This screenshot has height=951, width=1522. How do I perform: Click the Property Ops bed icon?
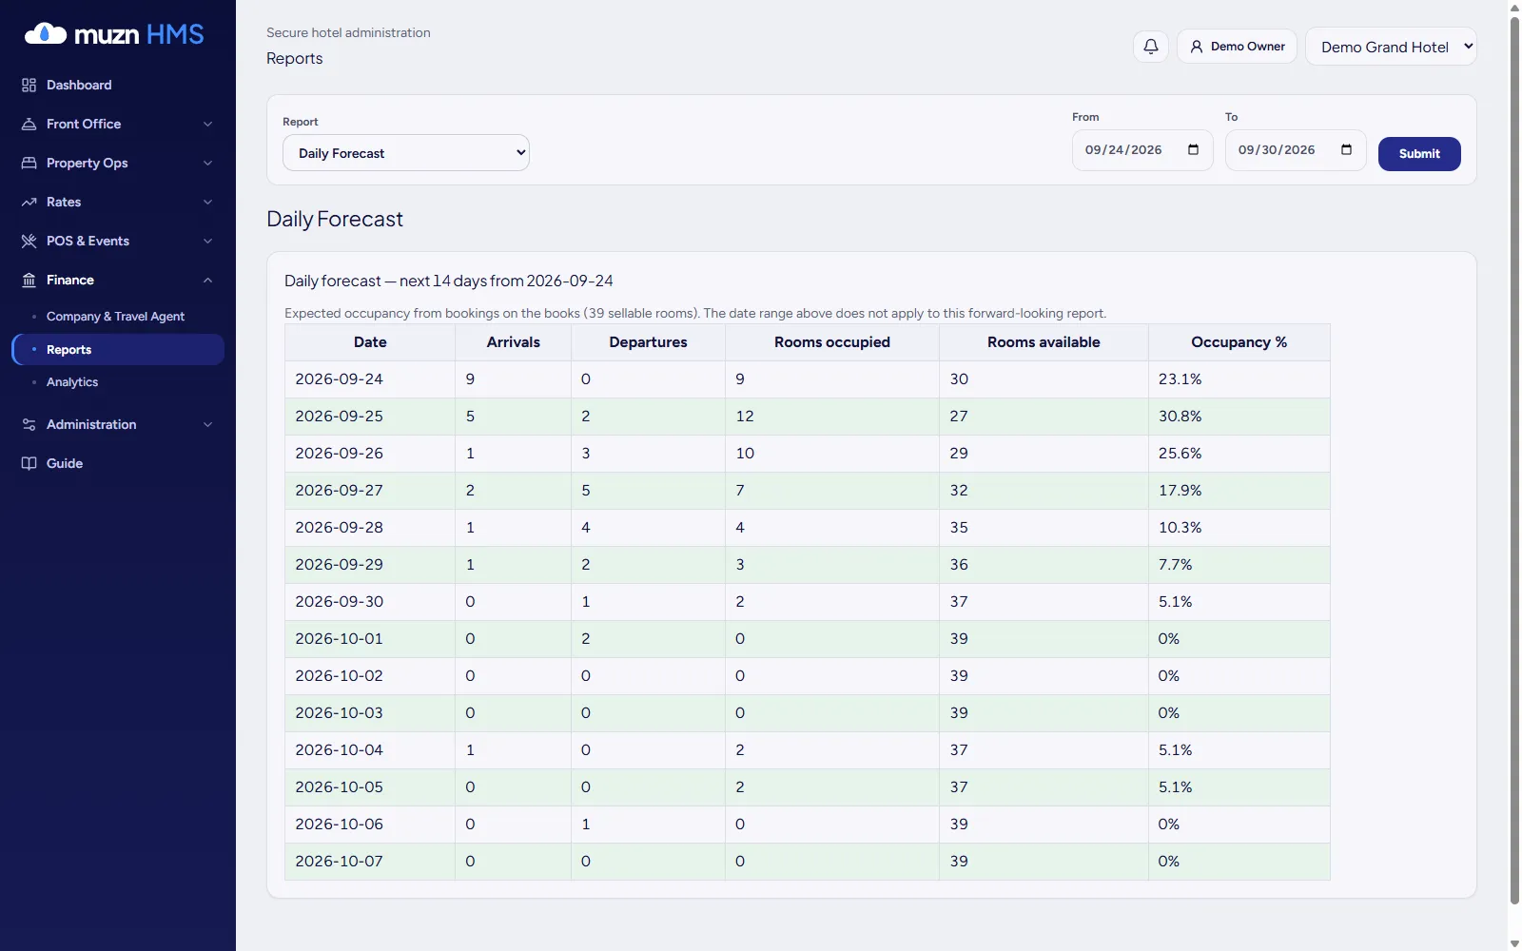(x=29, y=163)
